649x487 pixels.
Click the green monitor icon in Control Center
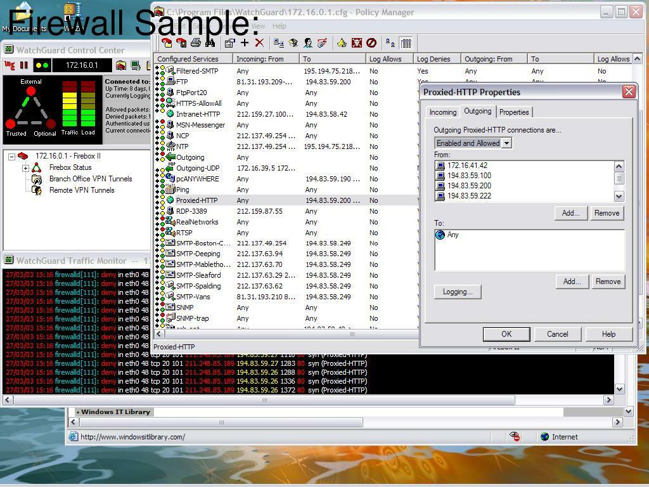[x=136, y=65]
